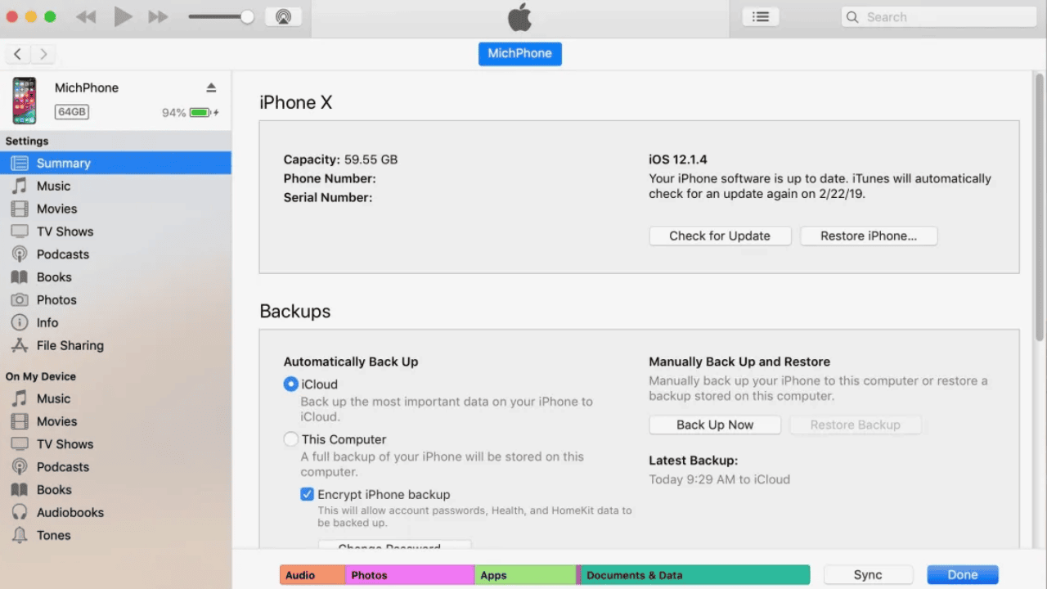Click the forward navigation chevron
Screen dimensions: 1047x589
tap(43, 54)
